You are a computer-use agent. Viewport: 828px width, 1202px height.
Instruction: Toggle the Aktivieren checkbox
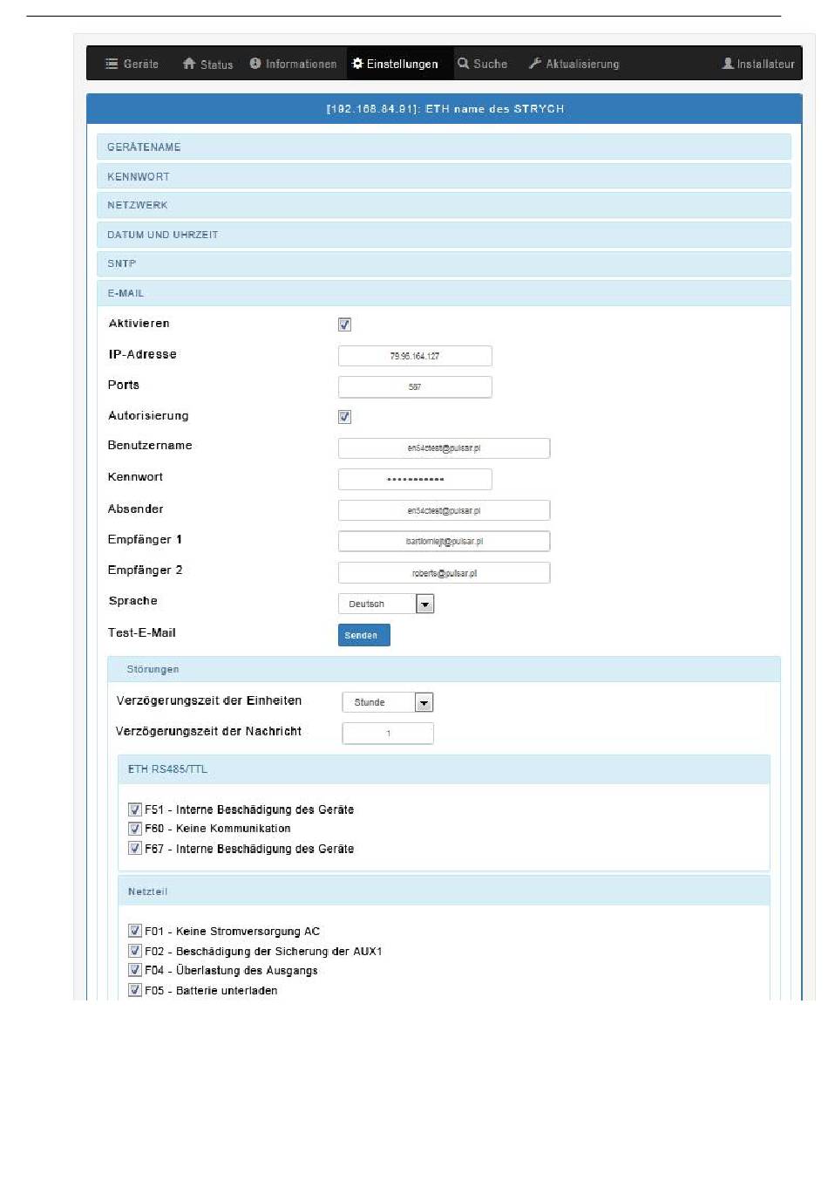[344, 324]
